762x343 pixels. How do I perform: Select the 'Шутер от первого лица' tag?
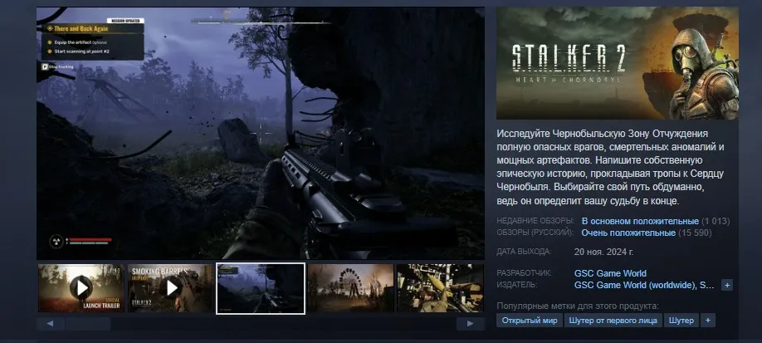(613, 321)
